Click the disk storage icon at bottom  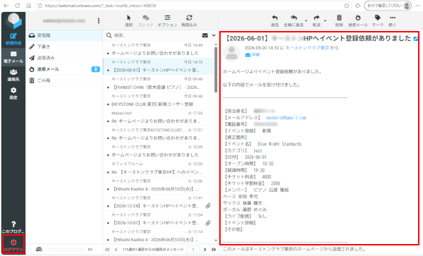(x=39, y=249)
